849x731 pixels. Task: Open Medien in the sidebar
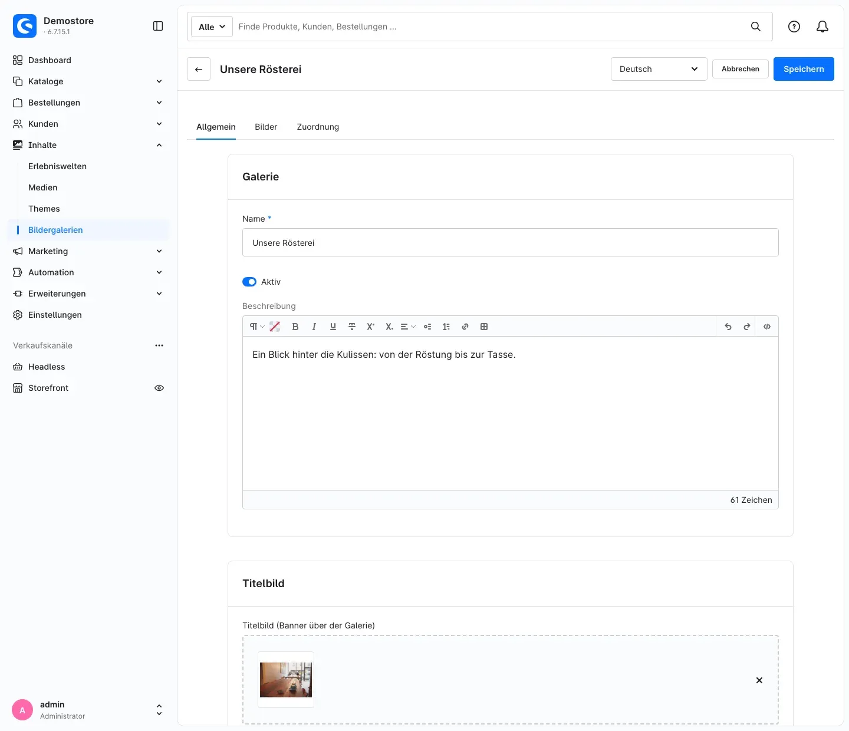[43, 187]
